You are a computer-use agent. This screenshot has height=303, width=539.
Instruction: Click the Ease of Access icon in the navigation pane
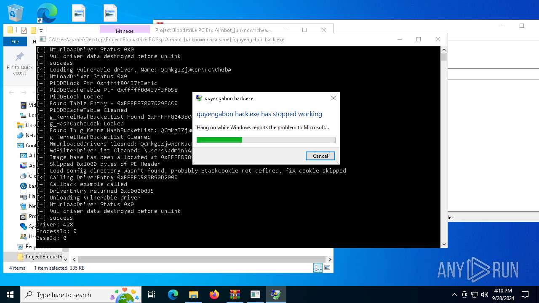[24, 186]
